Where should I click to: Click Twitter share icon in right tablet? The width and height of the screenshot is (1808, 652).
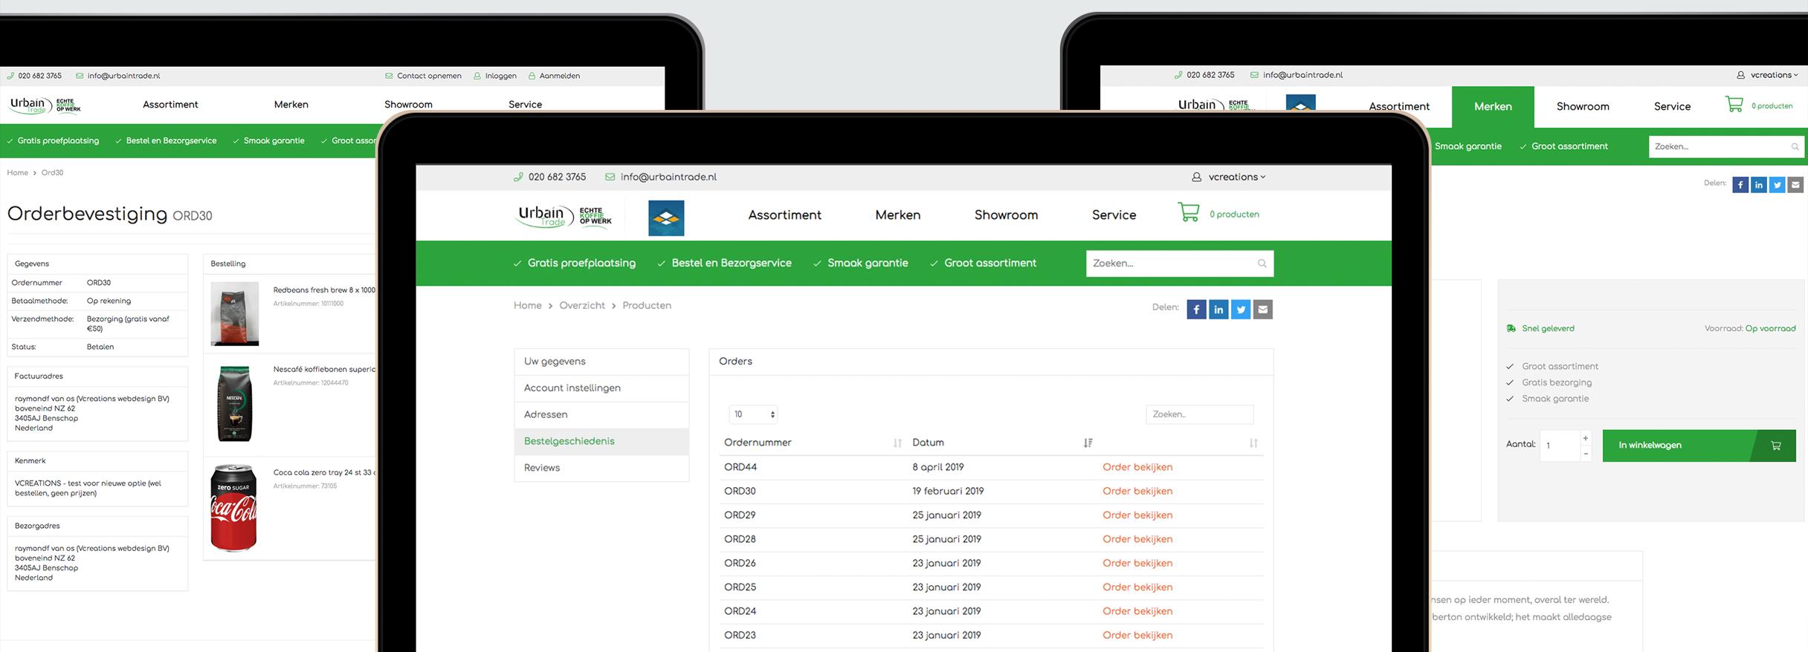pyautogui.click(x=1777, y=185)
